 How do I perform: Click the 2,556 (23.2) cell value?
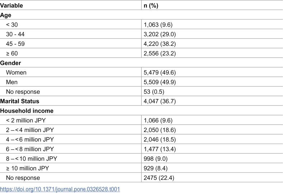coord(160,53)
